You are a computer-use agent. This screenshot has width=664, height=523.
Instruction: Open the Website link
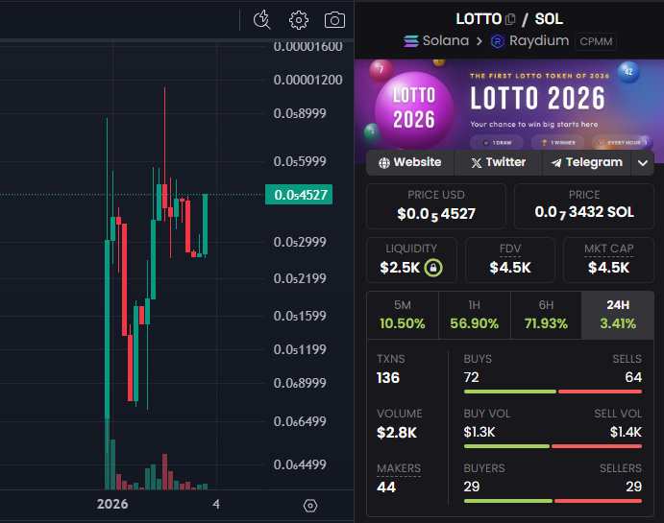pos(410,162)
